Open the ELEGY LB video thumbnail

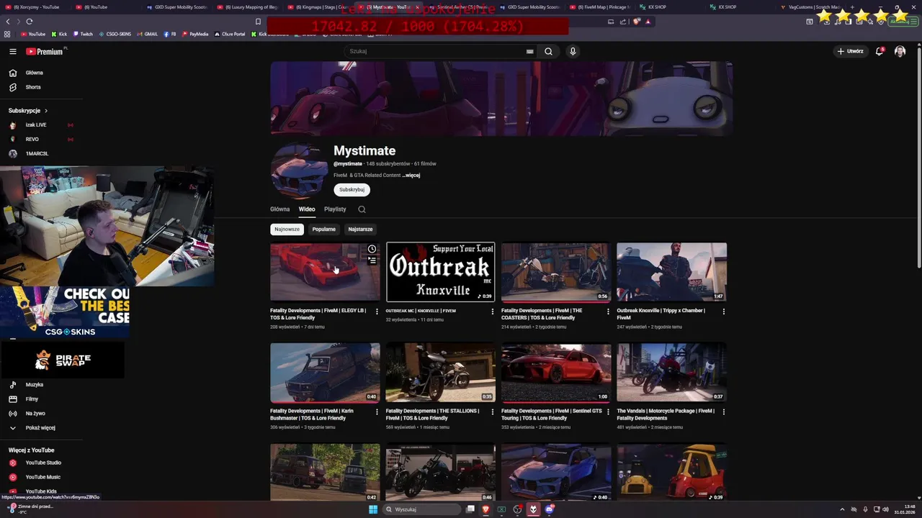(325, 272)
